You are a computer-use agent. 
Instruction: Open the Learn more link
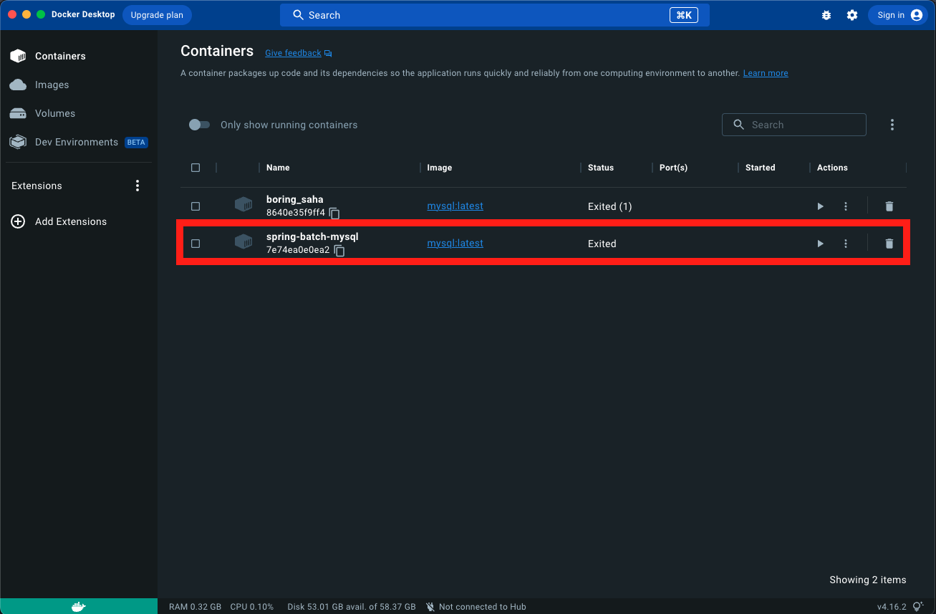[x=766, y=73]
